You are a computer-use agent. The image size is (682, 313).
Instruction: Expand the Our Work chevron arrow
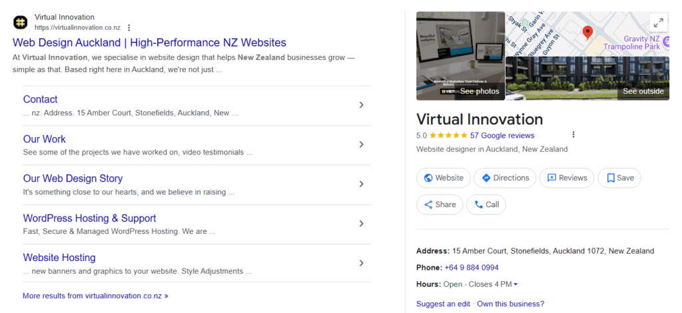361,145
